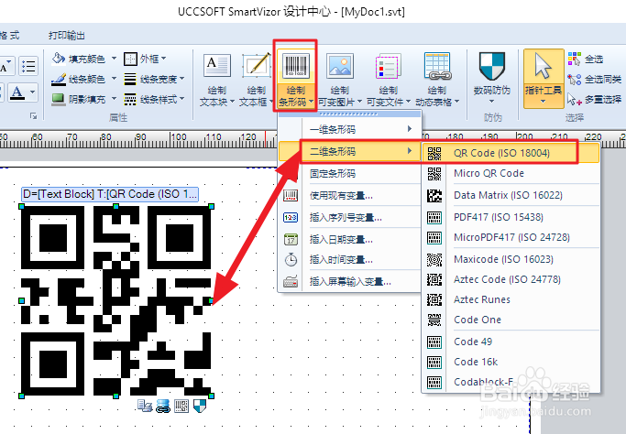Click the Border (外框) icon
Screen dimensions: 626x434
click(130, 59)
